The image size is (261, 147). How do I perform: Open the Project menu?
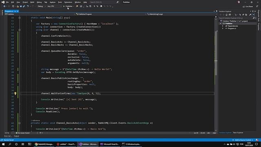tap(25, 2)
